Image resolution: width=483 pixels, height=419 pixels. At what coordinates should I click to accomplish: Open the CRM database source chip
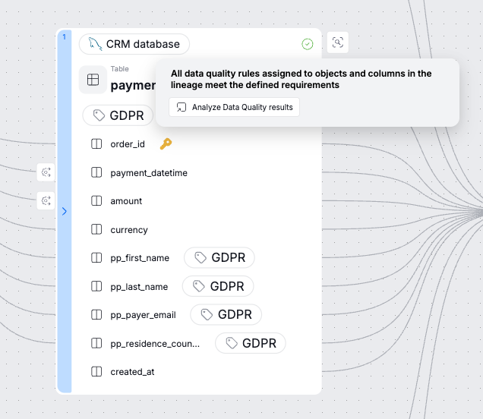(134, 44)
